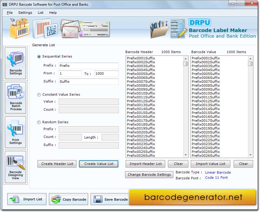260x212 pixels.
Task: Click the Save Barcode button
Action: pos(110,199)
